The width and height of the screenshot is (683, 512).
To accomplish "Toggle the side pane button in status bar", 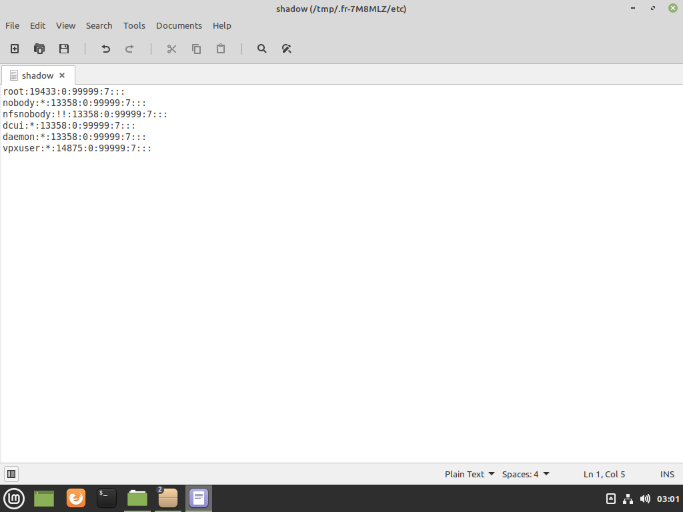I will coord(12,474).
